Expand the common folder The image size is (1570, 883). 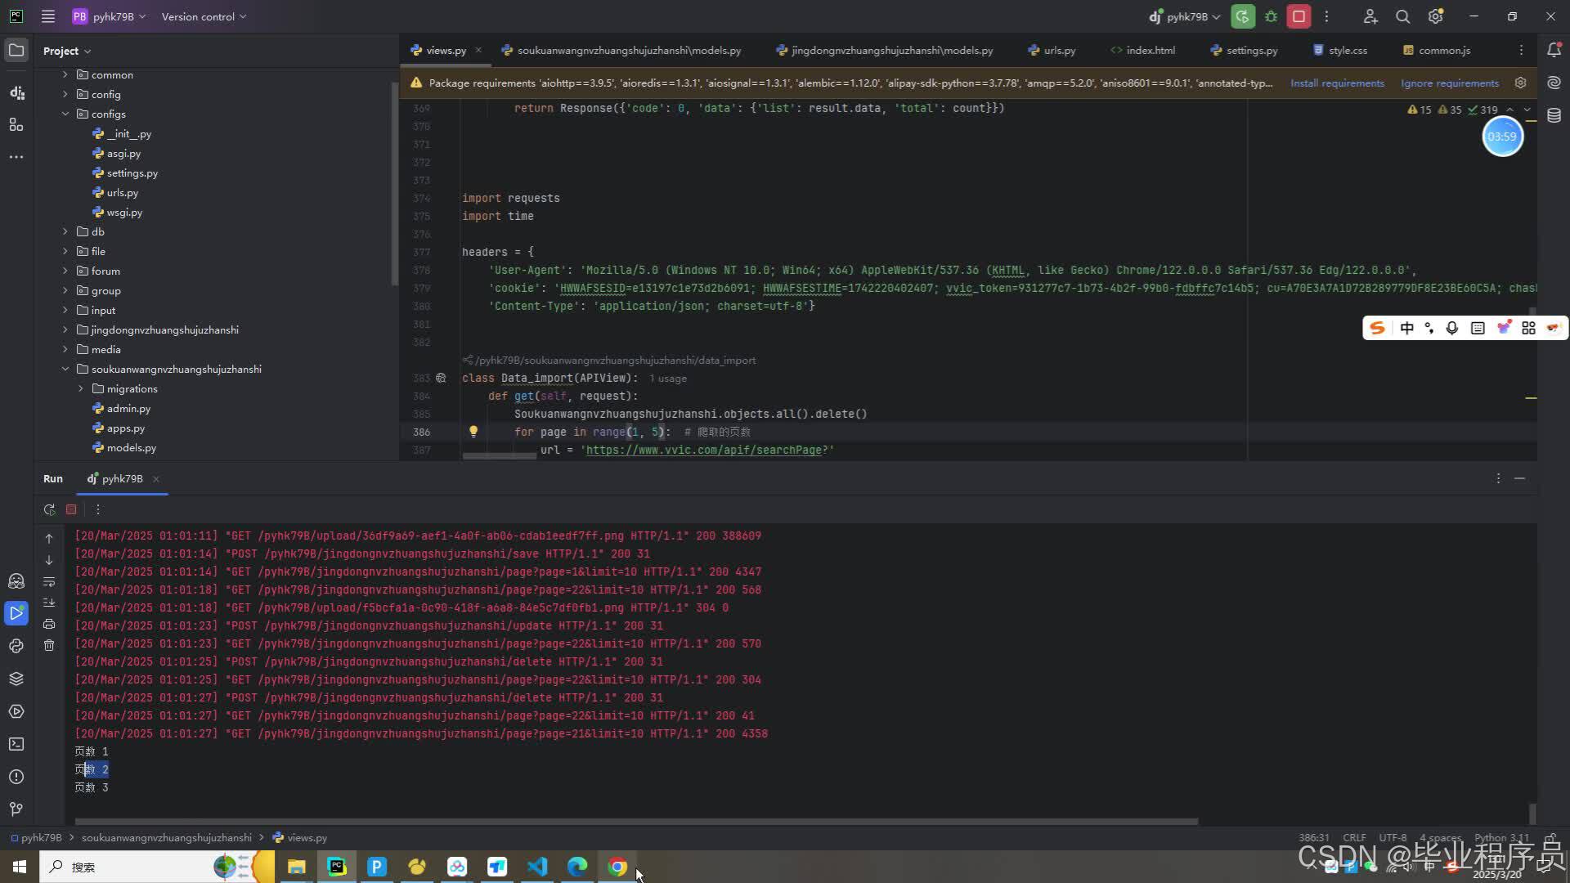[65, 74]
